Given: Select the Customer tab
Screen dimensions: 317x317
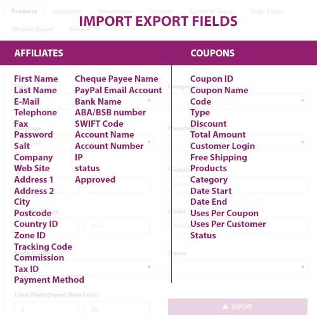Looking at the screenshot, I should 160,11.
